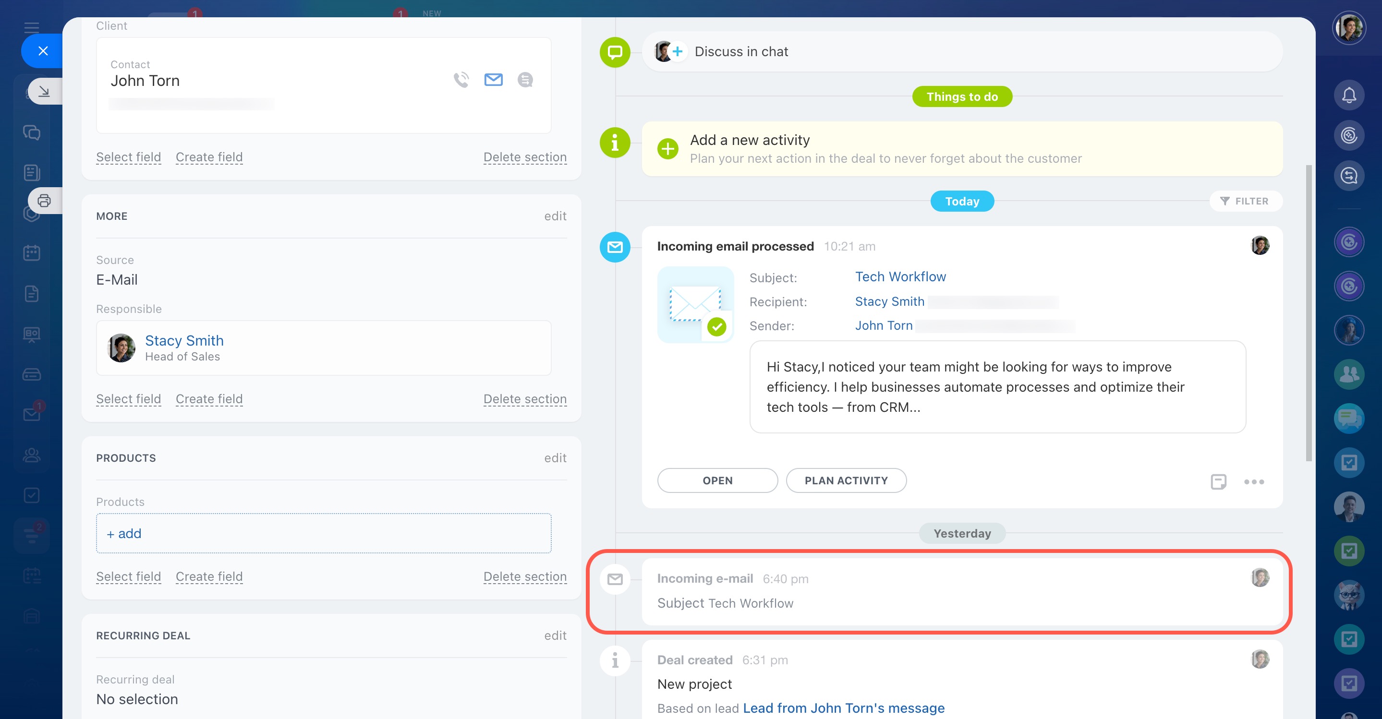Viewport: 1382px width, 719px height.
Task: Open Stacy Smith responsible person profile
Action: tap(184, 340)
